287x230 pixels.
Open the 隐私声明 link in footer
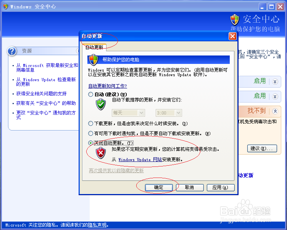coord(97,225)
